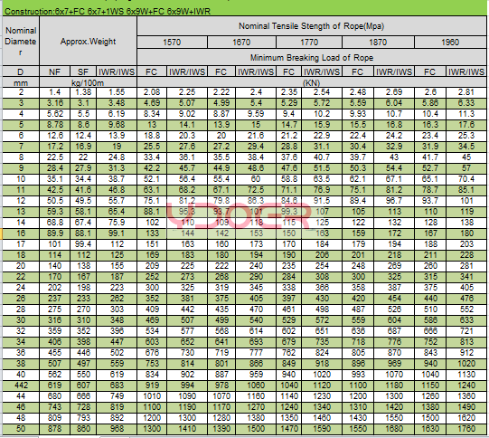Click the Minimum Breaking Load of Rope cell
489x438 pixels.
point(311,57)
